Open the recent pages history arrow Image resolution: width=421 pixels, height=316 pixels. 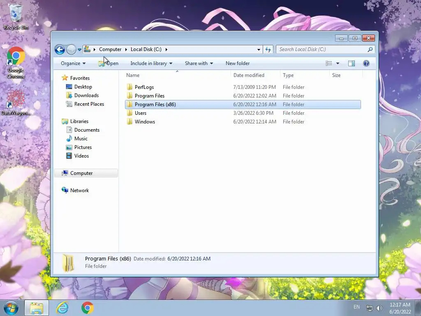point(79,50)
